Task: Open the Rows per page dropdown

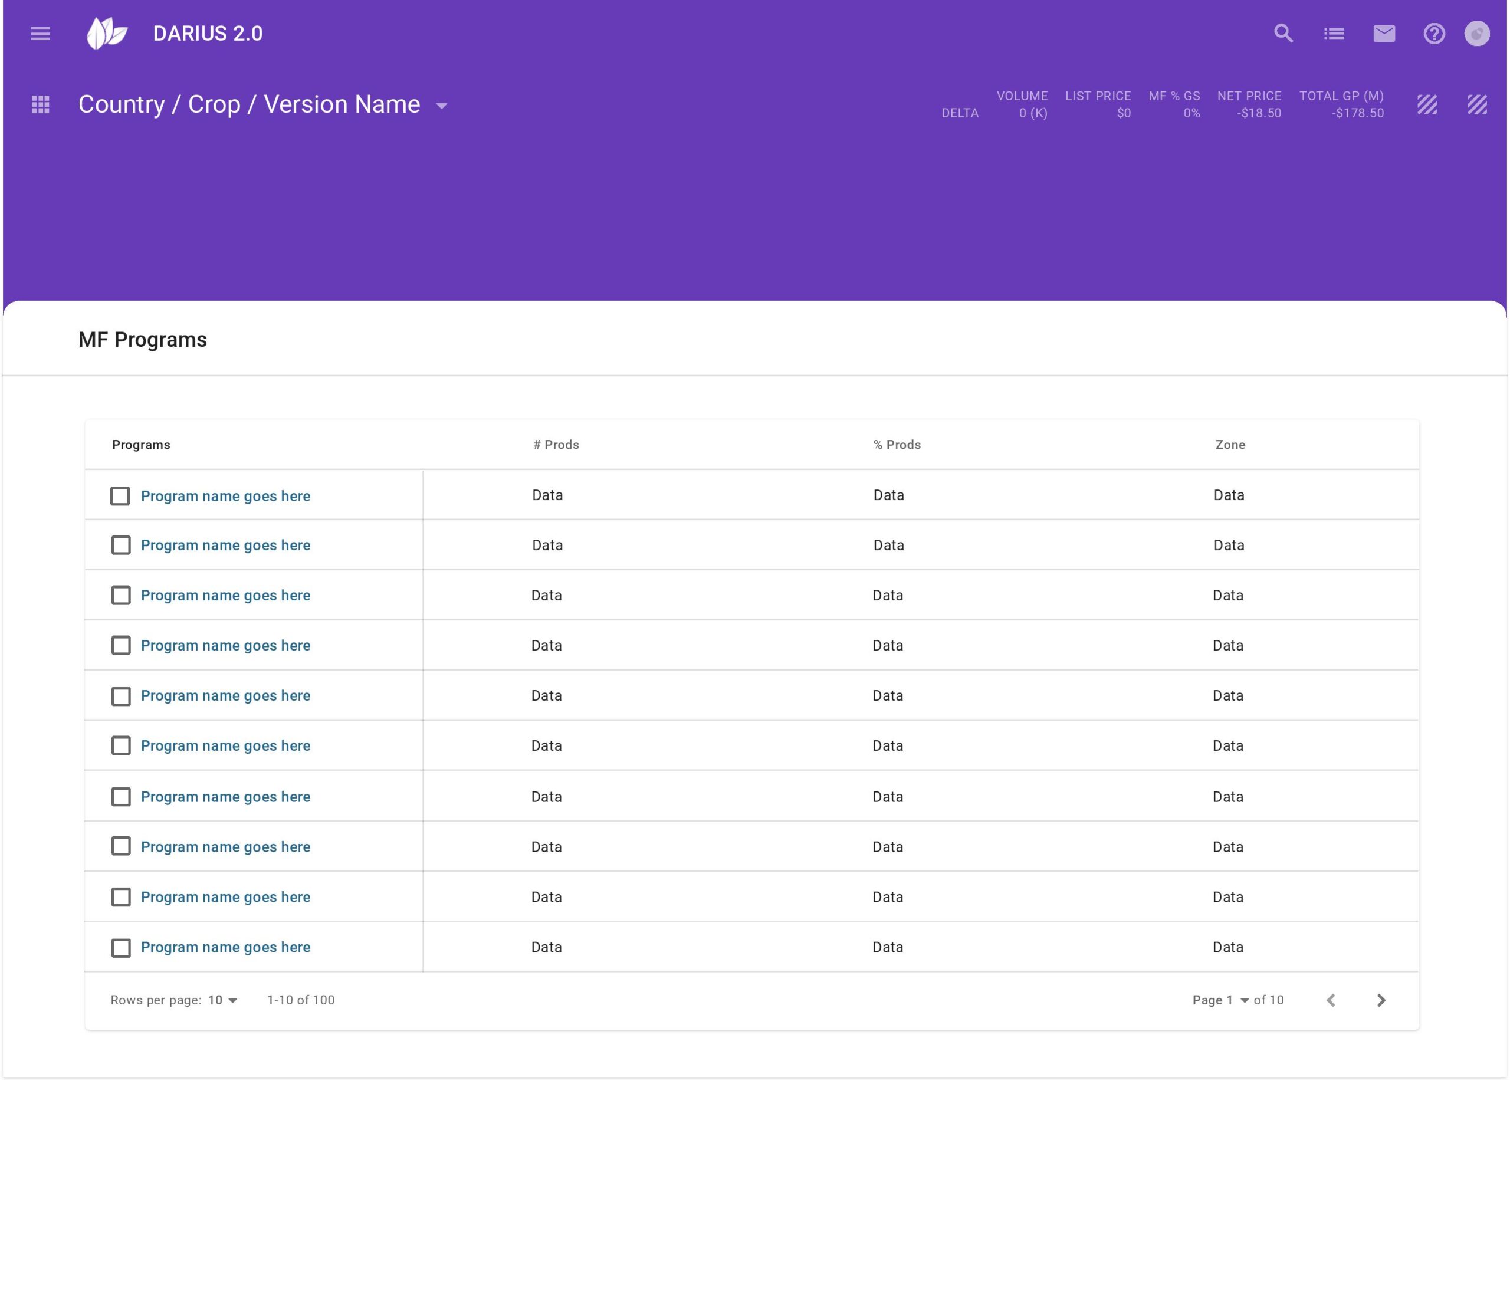Action: click(223, 1000)
